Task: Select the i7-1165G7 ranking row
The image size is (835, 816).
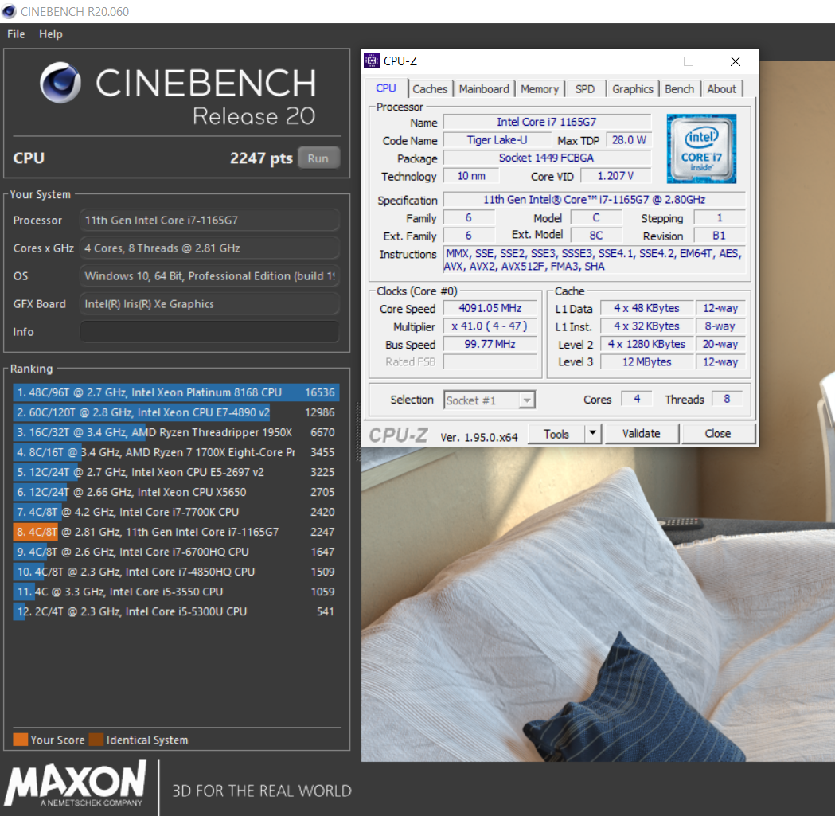Action: [176, 532]
